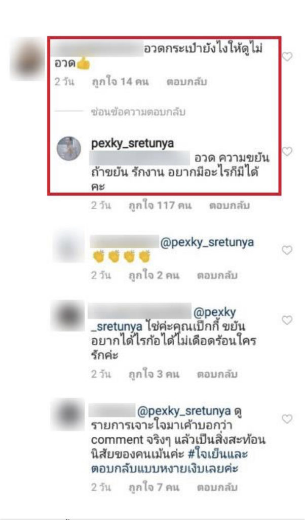This screenshot has width=305, height=520.
Task: Reply to the clapping emoji comment
Action: click(x=217, y=275)
